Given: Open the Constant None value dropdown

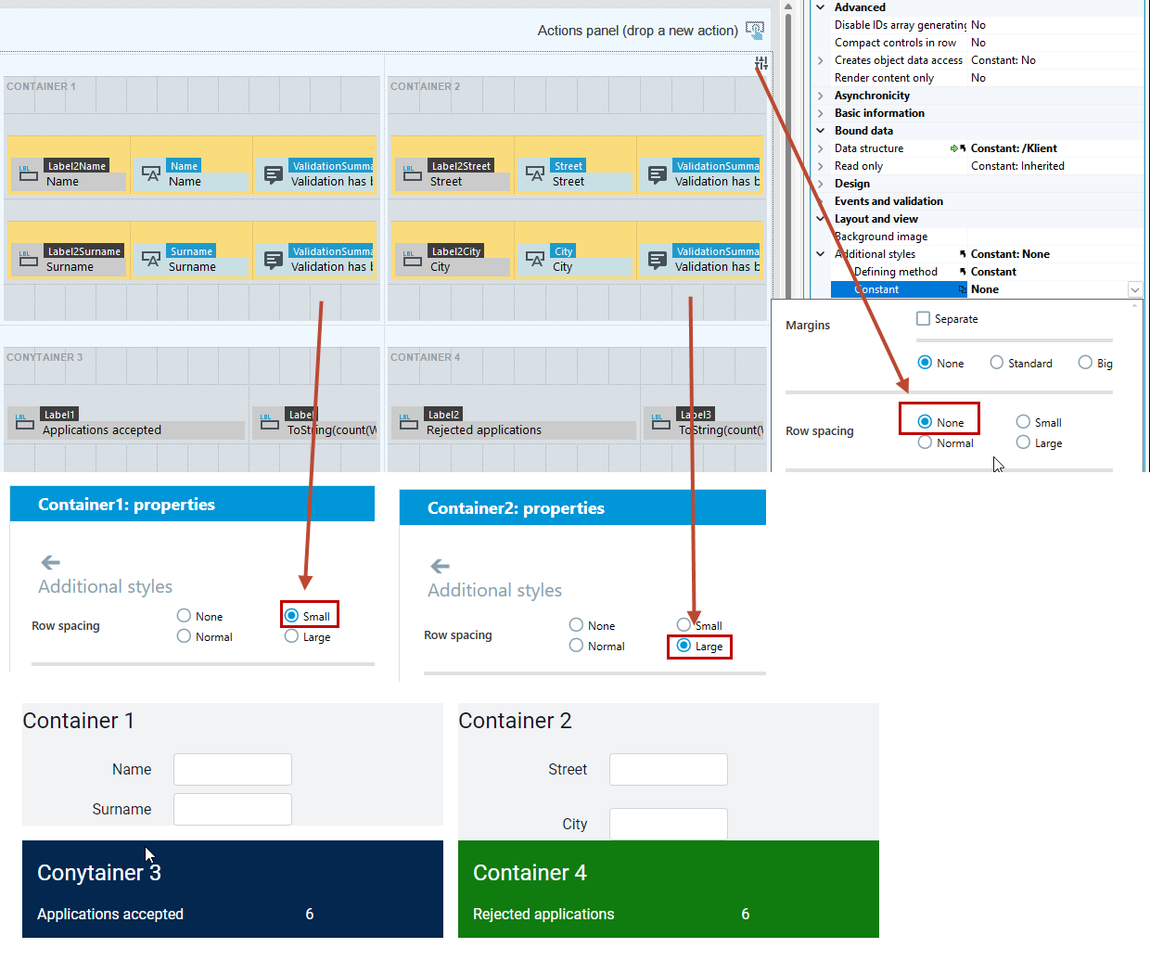Looking at the screenshot, I should coord(1135,289).
